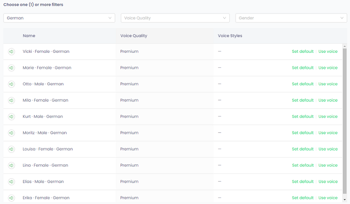Use the Otto voice
The image size is (350, 204).
click(x=328, y=84)
